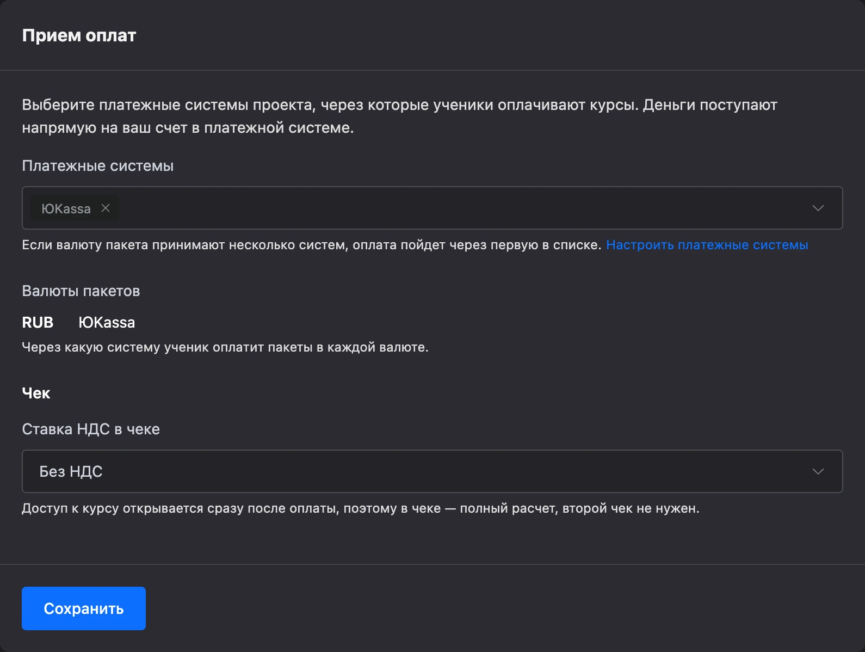
Task: Click the ЮKassa chip label
Action: tap(66, 209)
